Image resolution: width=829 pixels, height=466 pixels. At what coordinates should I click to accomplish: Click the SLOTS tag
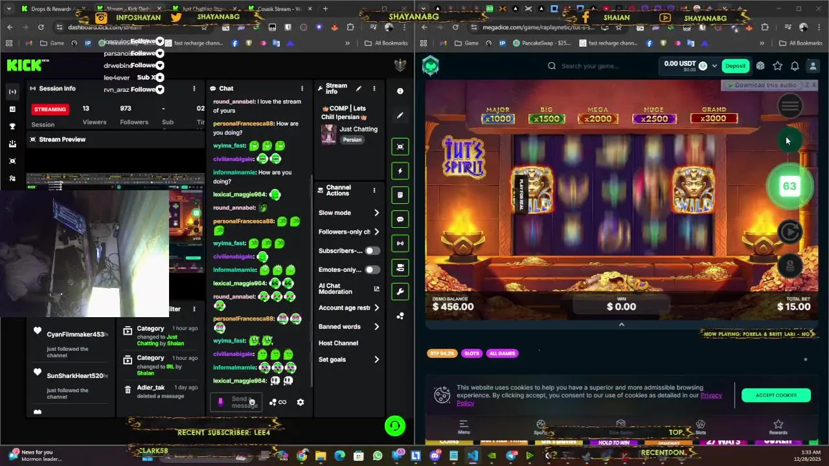point(471,353)
